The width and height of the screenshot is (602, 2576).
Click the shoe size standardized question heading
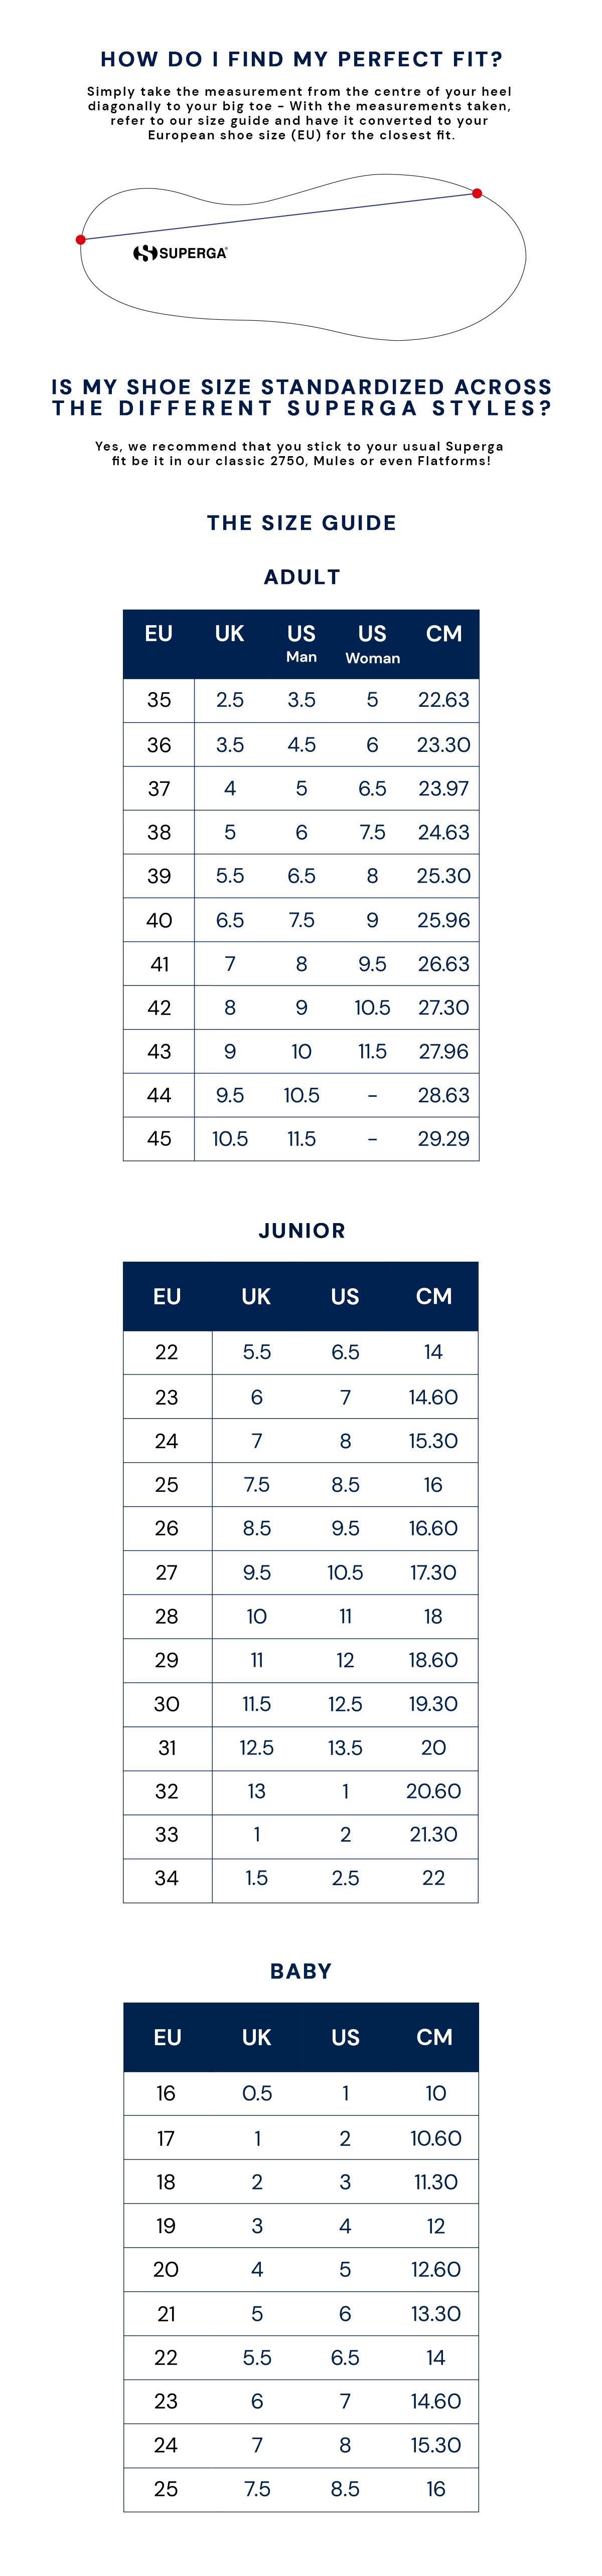point(301,397)
